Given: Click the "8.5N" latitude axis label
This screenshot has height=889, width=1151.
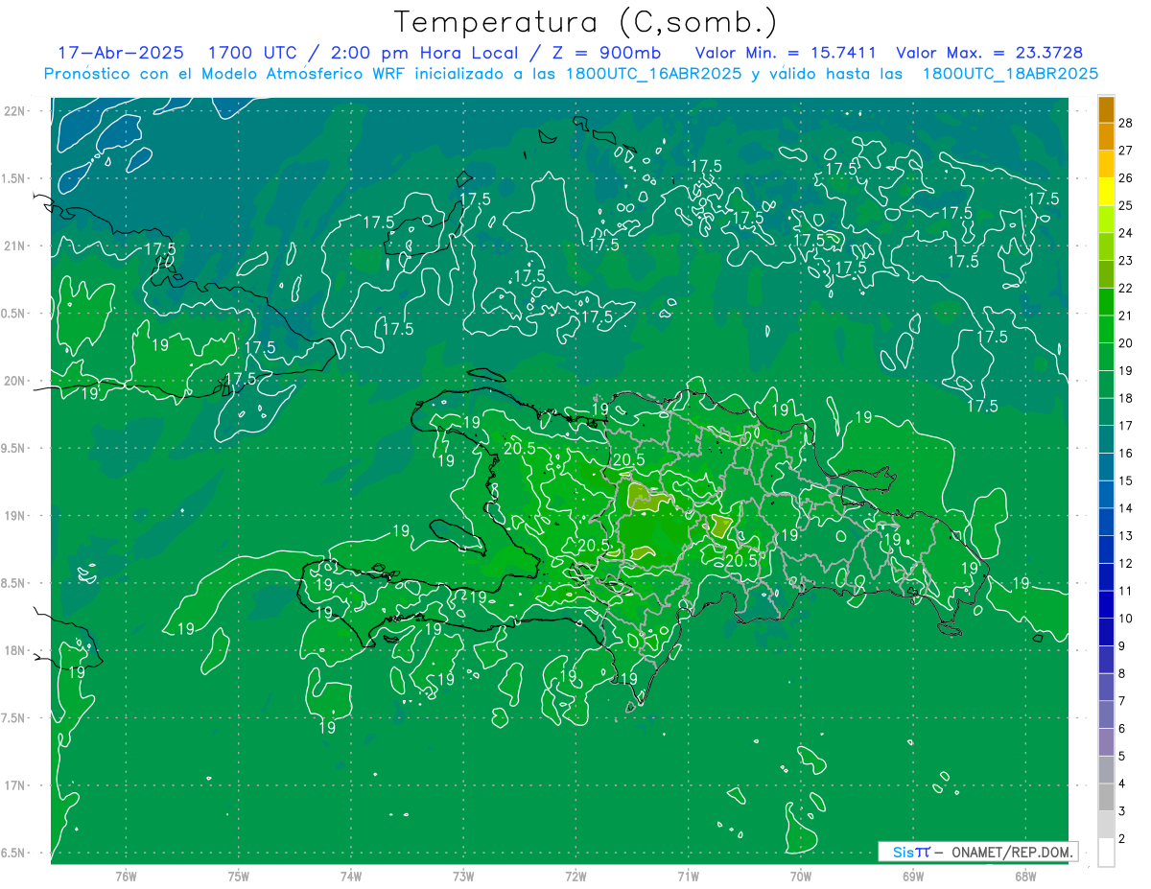Looking at the screenshot, I should coord(14,583).
